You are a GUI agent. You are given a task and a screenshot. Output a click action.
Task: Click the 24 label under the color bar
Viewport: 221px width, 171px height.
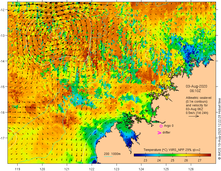coord(159,160)
